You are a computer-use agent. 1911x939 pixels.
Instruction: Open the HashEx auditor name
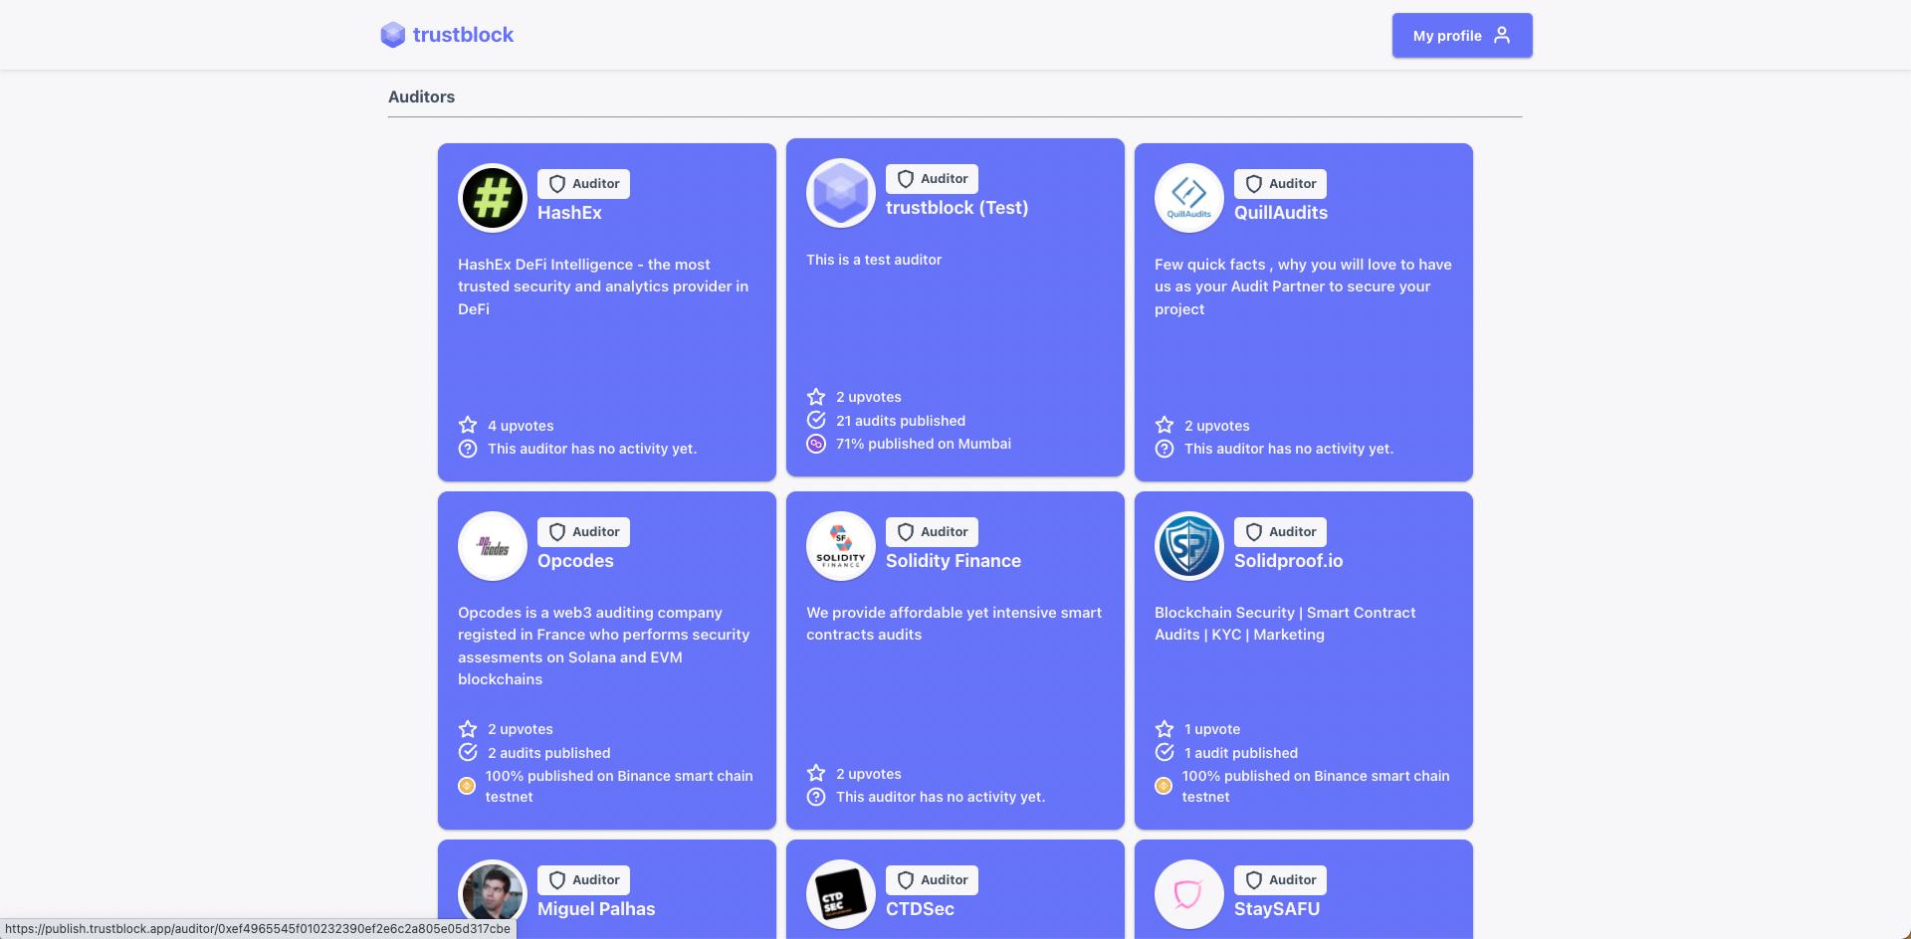[x=569, y=213]
